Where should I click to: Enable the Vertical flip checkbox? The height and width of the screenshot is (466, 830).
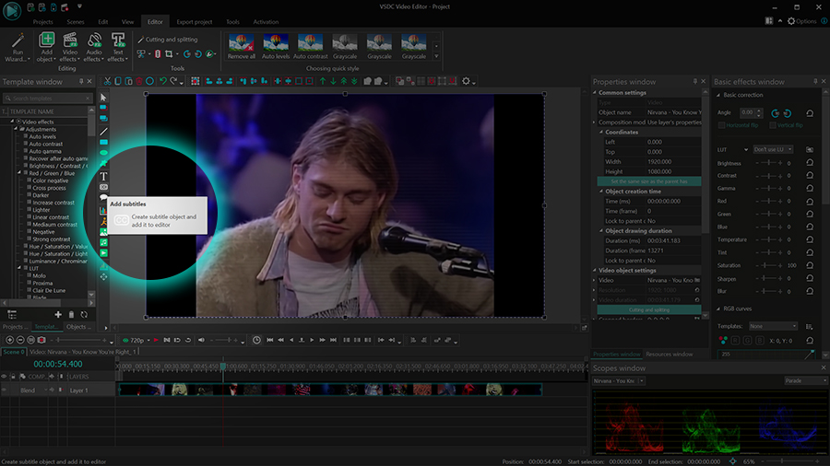[x=773, y=125]
